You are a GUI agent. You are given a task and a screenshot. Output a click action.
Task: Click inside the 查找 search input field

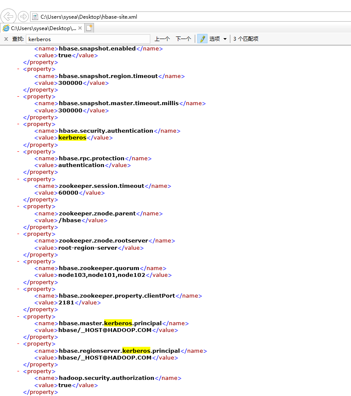85,39
